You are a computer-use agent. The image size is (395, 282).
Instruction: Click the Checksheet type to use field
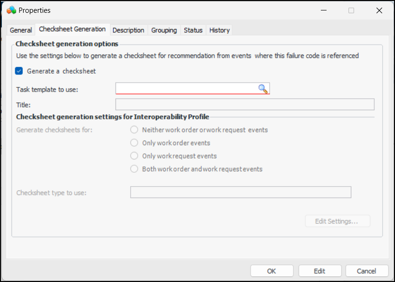[x=241, y=192]
